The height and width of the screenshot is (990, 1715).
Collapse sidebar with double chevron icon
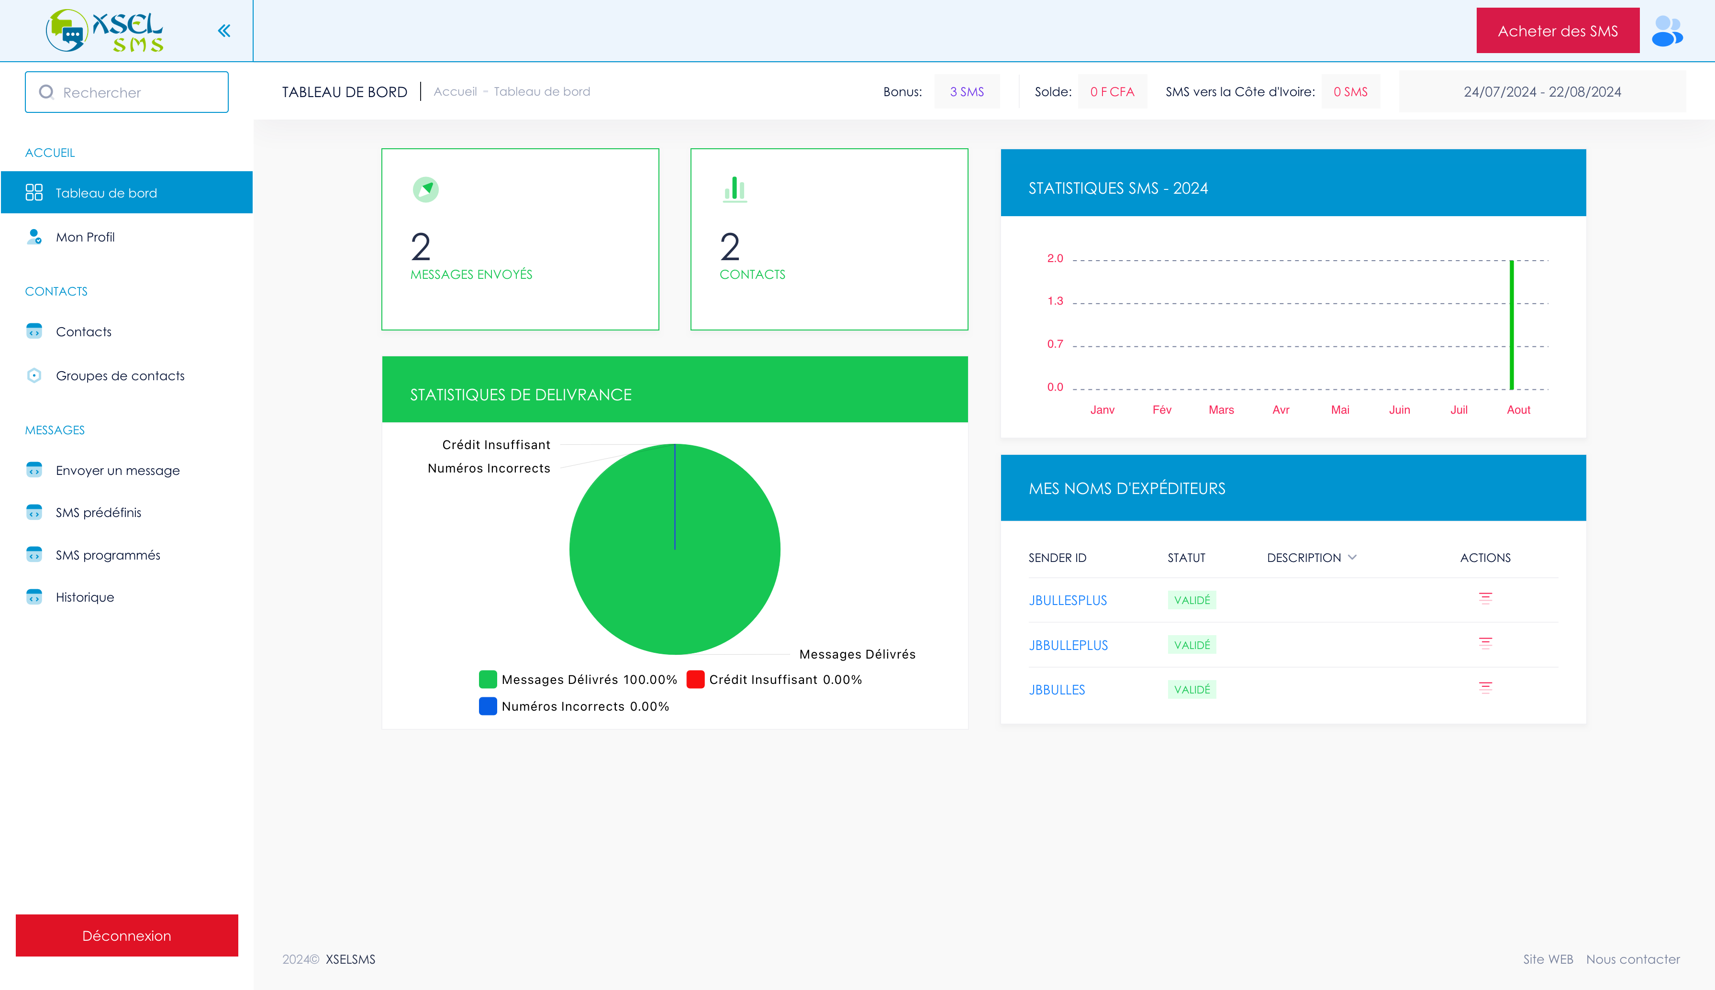coord(224,31)
